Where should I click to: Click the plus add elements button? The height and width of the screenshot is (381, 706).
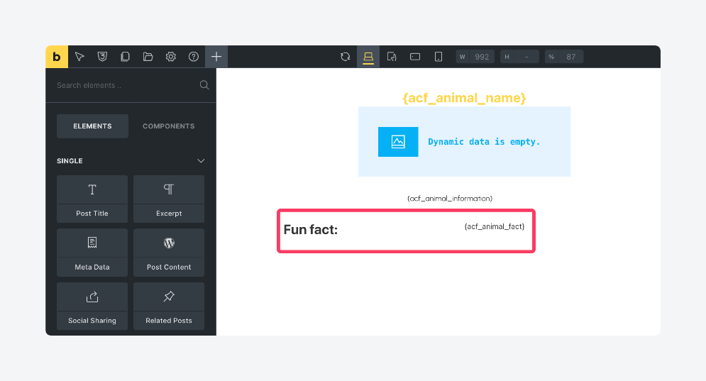tap(216, 57)
